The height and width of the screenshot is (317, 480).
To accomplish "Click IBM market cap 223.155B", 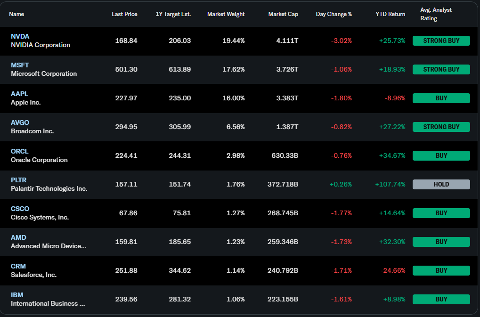I will click(x=283, y=300).
